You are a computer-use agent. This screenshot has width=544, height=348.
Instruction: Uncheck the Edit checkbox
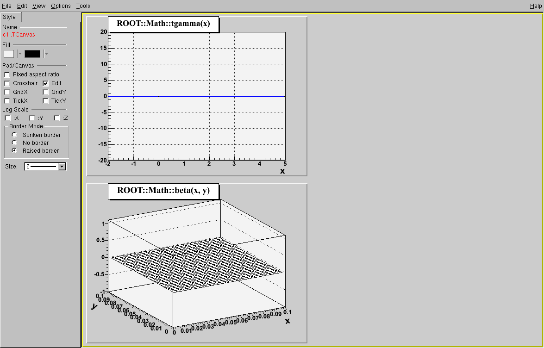pos(46,83)
